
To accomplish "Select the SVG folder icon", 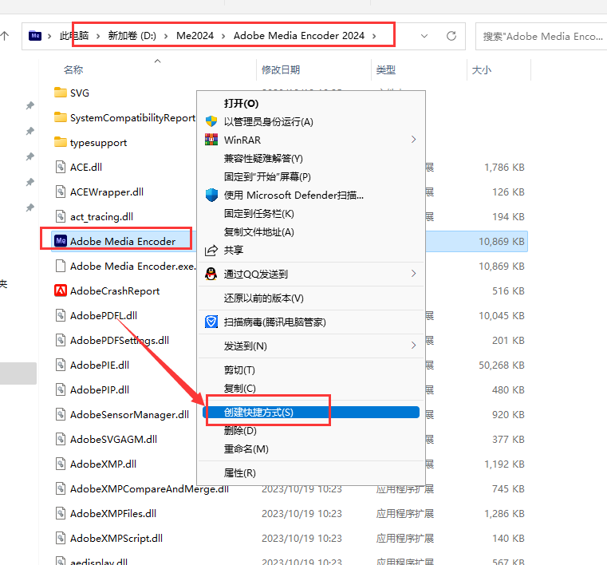I will click(x=61, y=93).
